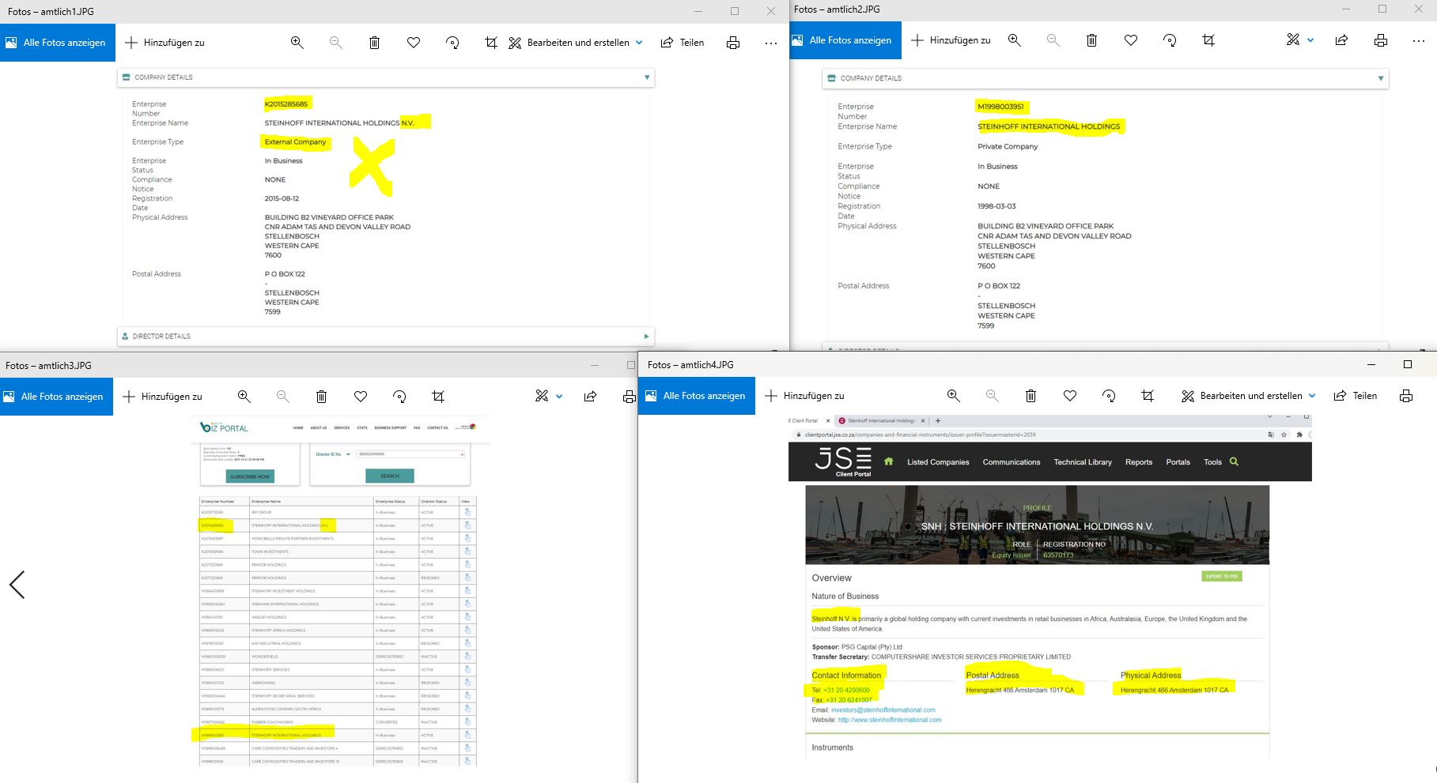The width and height of the screenshot is (1437, 783).
Task: Delete the amtlich1.JPG photo
Action: [375, 43]
